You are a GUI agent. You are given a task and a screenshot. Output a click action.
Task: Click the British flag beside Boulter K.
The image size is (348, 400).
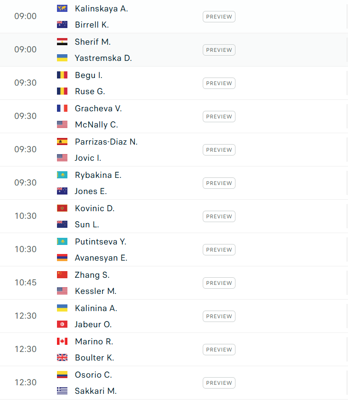pos(62,358)
